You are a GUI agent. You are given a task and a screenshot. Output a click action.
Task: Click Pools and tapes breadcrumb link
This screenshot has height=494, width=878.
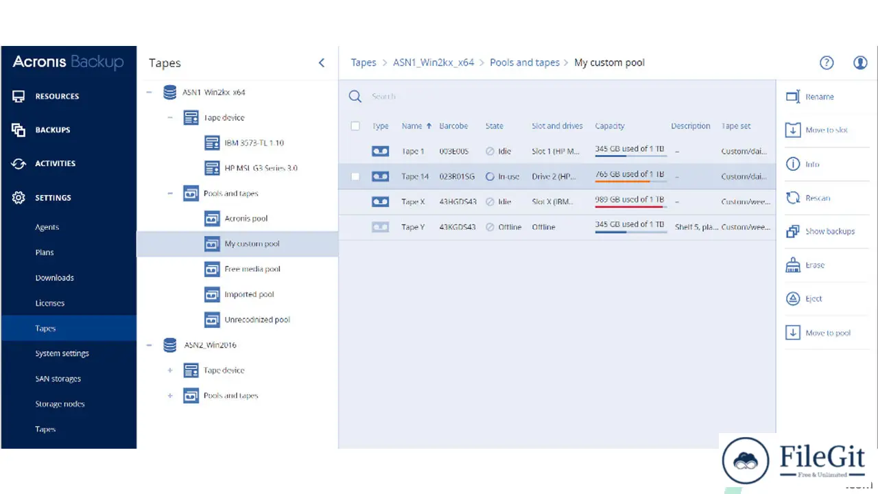click(525, 62)
